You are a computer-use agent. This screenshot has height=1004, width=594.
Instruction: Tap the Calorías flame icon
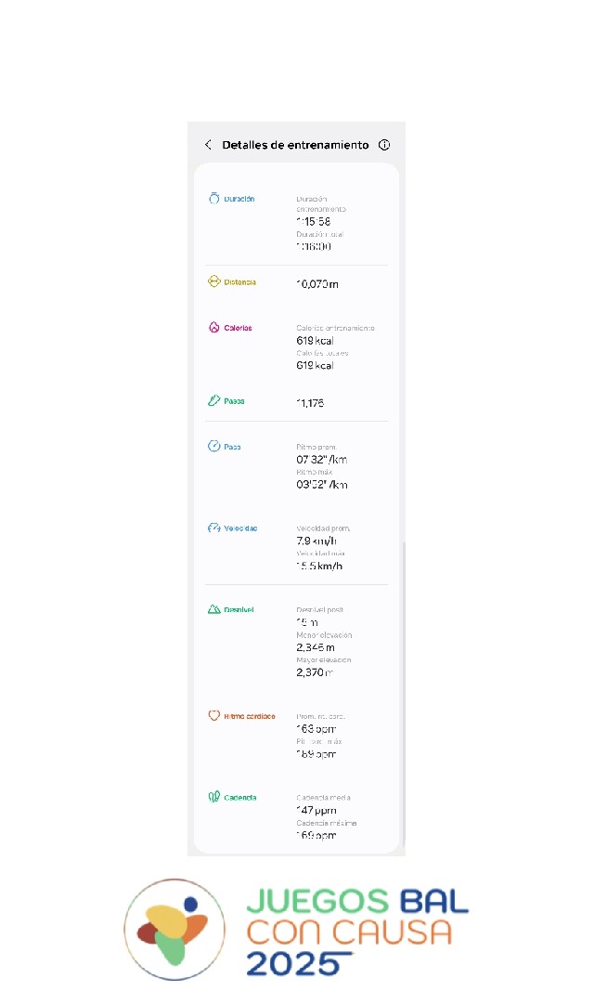tap(213, 327)
